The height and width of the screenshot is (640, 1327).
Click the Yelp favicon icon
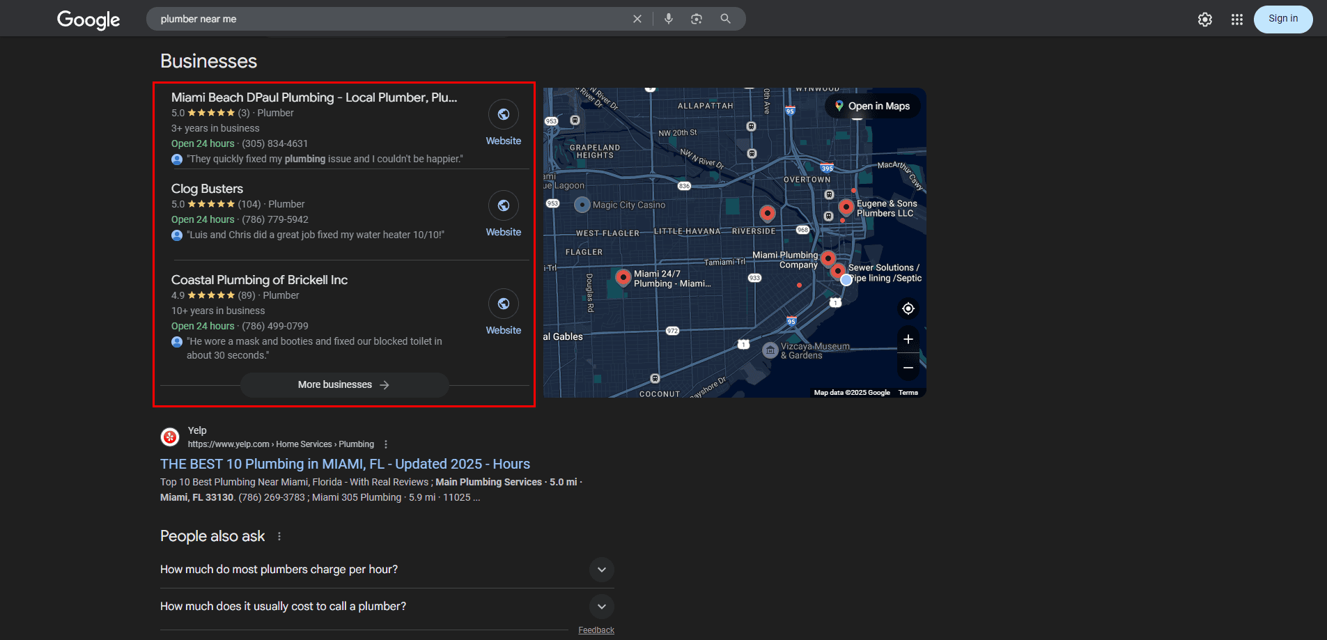(170, 437)
